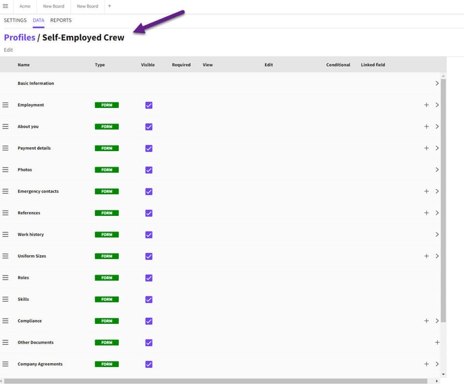The width and height of the screenshot is (464, 384).
Task: Toggle Visible checkbox for Payment details
Action: click(x=149, y=148)
